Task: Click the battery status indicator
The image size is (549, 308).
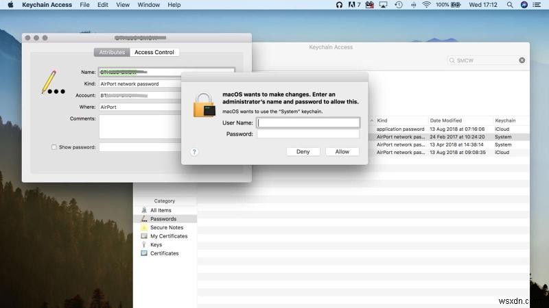Action: pyautogui.click(x=448, y=5)
